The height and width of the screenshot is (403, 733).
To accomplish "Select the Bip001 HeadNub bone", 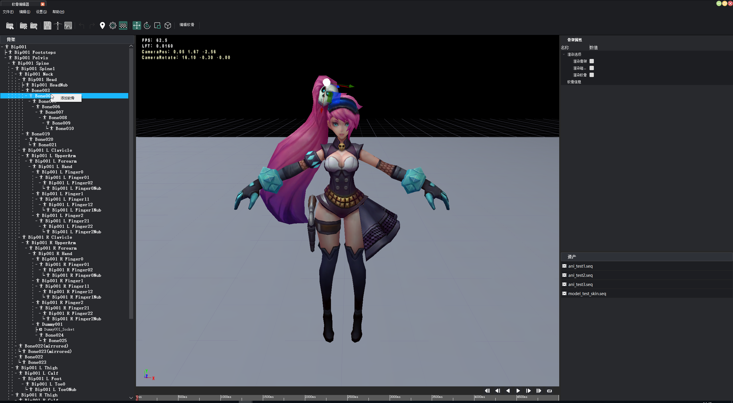I will click(50, 85).
